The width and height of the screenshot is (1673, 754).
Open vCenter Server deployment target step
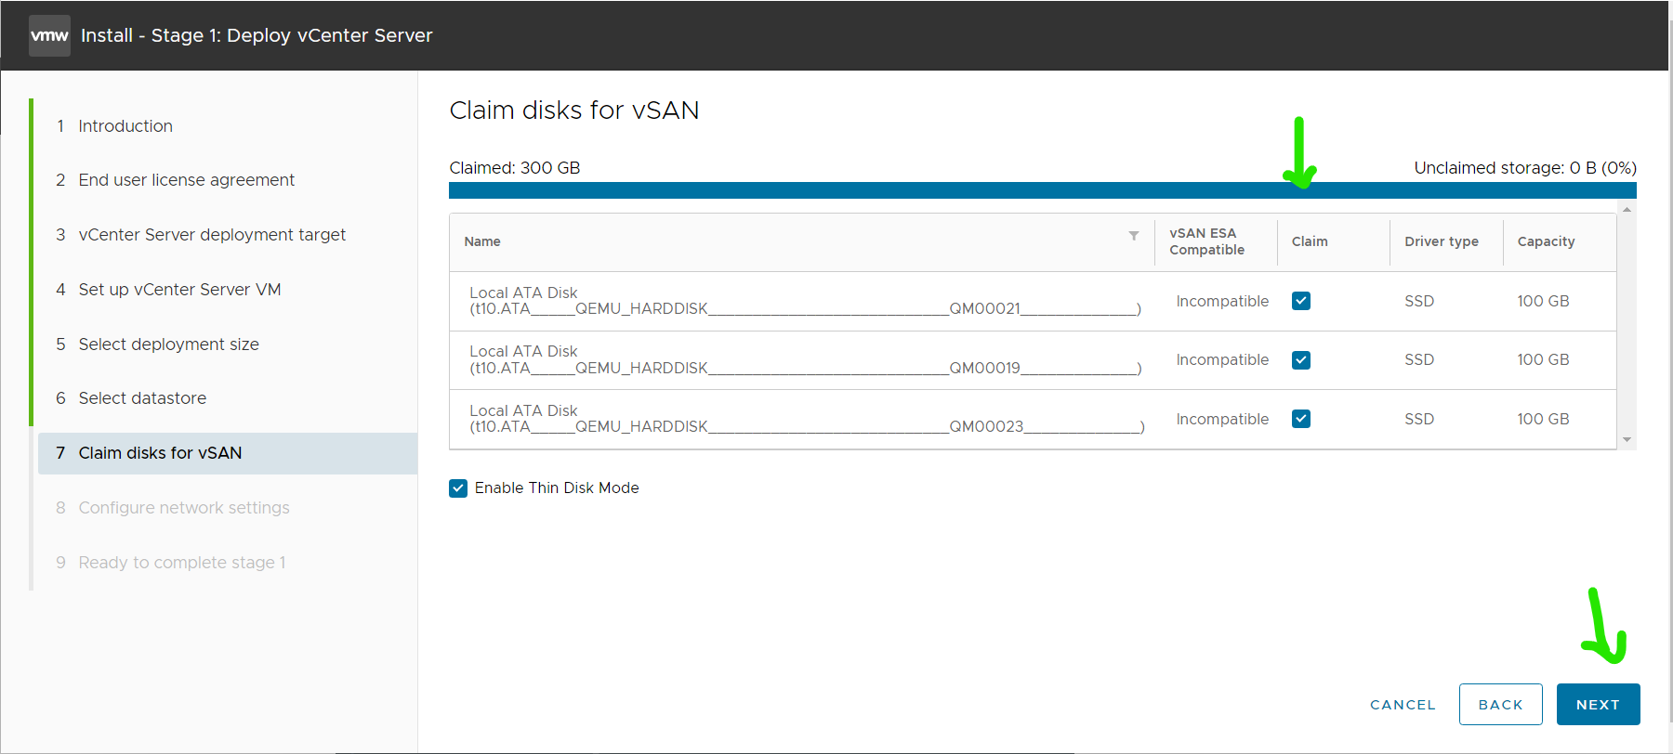pos(212,235)
